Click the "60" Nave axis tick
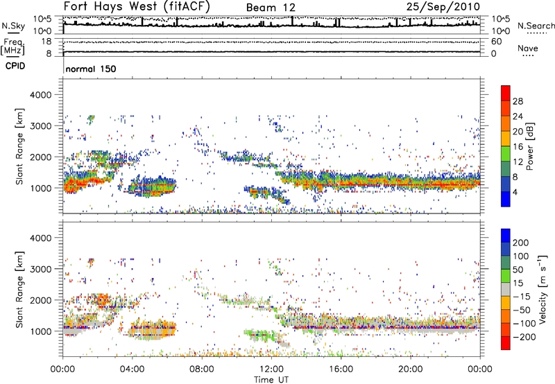The height and width of the screenshot is (384, 555). (x=497, y=42)
